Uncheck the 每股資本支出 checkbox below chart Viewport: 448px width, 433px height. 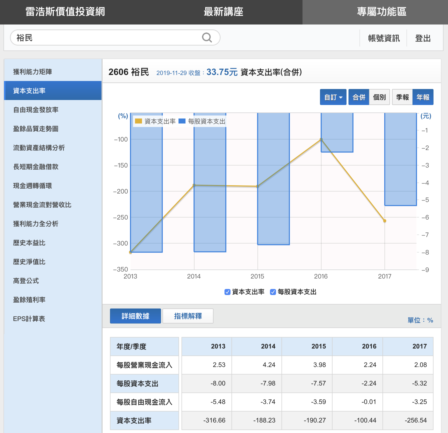(x=273, y=292)
